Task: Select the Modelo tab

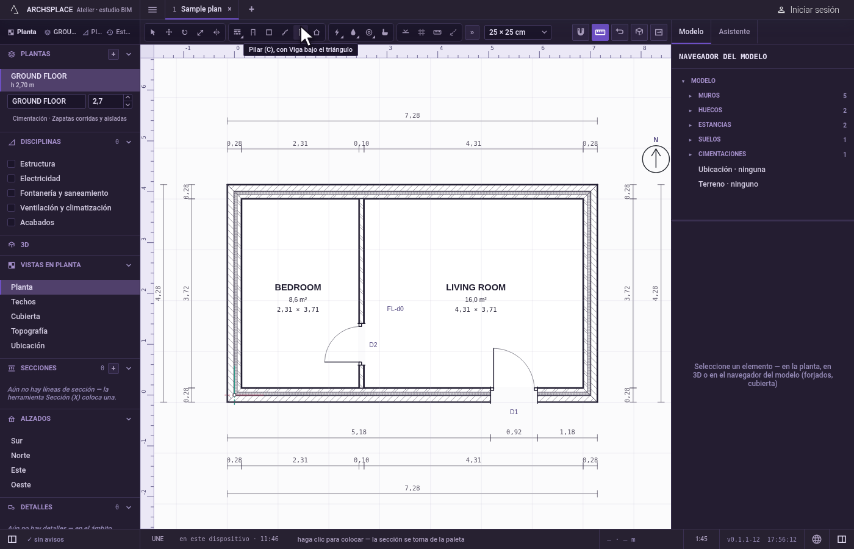Action: [x=691, y=32]
